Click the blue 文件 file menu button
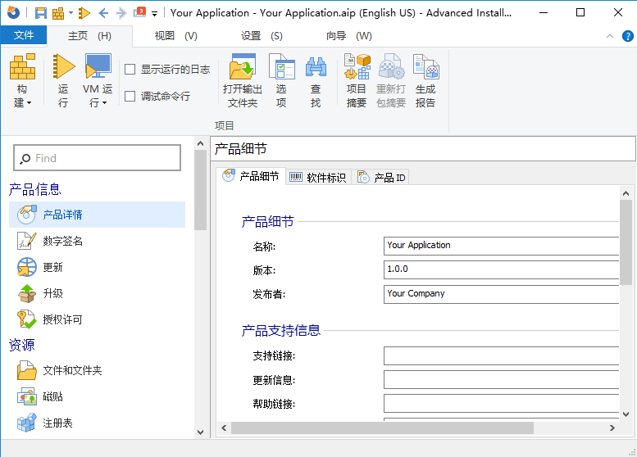The width and height of the screenshot is (637, 457). coord(24,36)
